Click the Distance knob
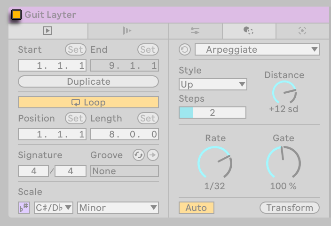 (x=284, y=93)
